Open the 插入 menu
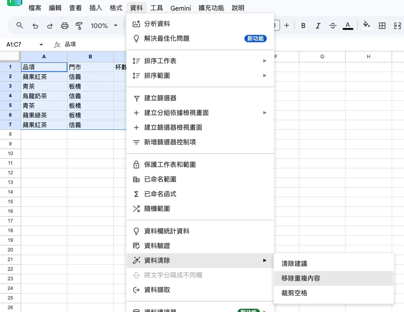Screen dimensions: 404x312 [x=96, y=8]
